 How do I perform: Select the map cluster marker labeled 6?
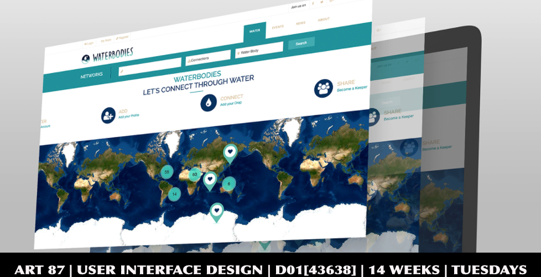[228, 183]
